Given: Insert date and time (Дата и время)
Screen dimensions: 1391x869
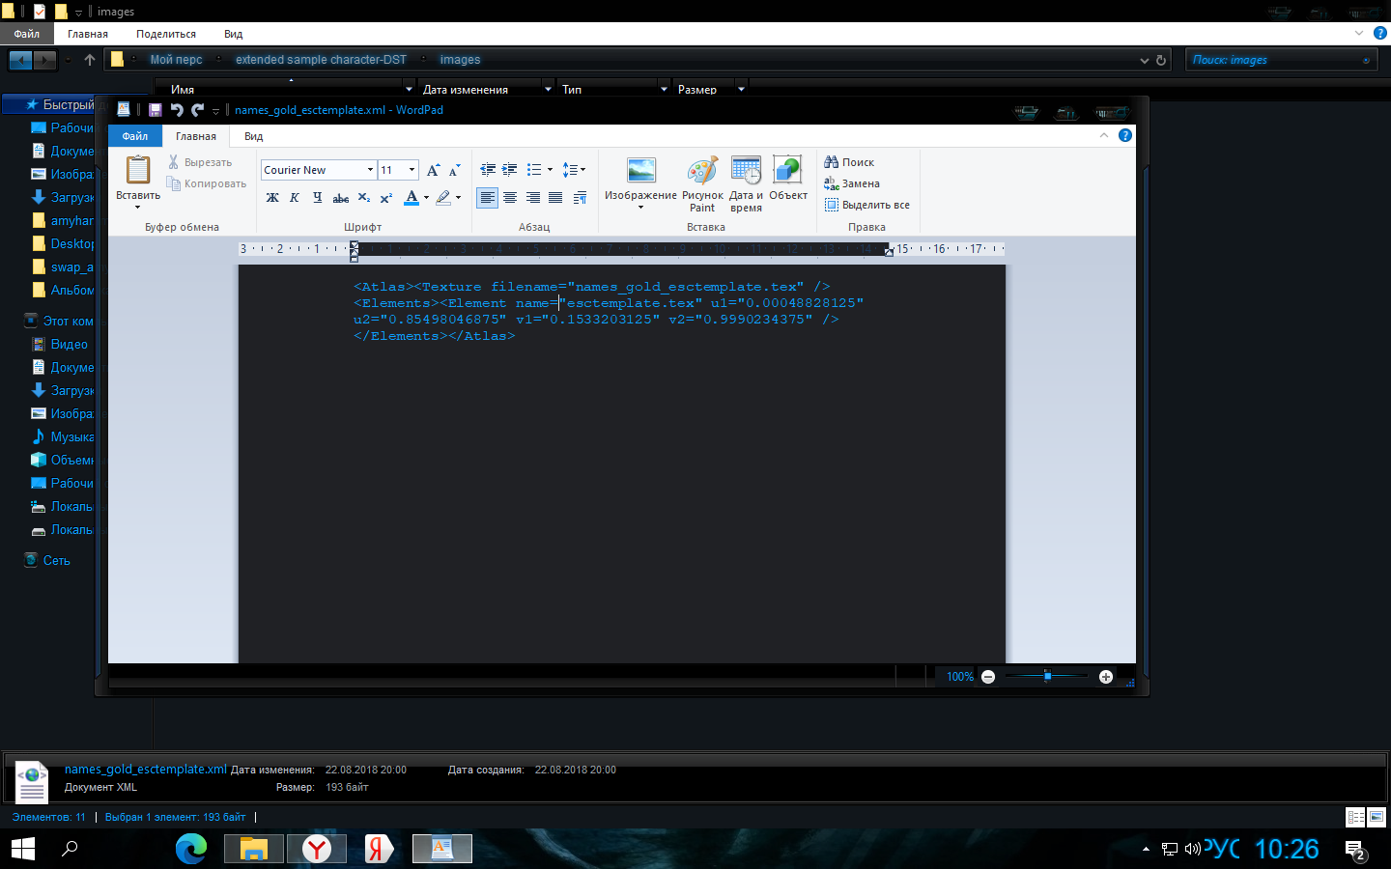Looking at the screenshot, I should tap(746, 183).
